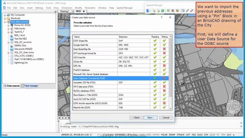This screenshot has height=138, width=245.
Task: Click the first chain-link icon in Spatial Manager toolbar
Action: [x=187, y=11]
